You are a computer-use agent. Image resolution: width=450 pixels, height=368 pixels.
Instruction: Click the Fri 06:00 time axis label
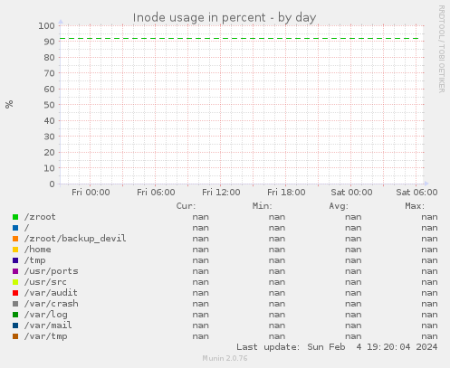tap(156, 193)
